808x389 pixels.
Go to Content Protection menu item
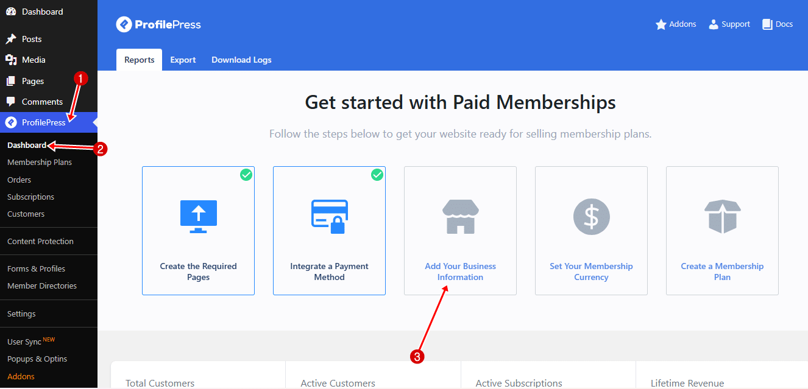click(40, 242)
